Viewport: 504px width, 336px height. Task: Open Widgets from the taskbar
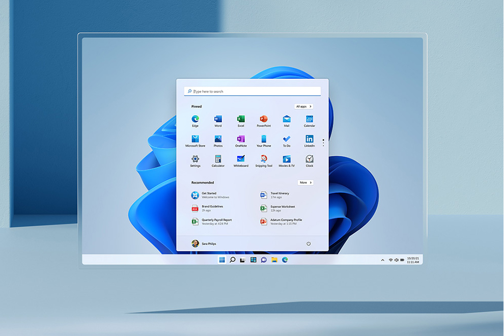(x=254, y=260)
